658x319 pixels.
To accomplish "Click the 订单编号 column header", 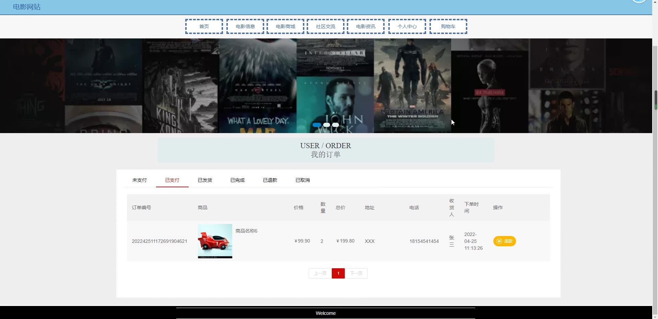I will pos(141,208).
